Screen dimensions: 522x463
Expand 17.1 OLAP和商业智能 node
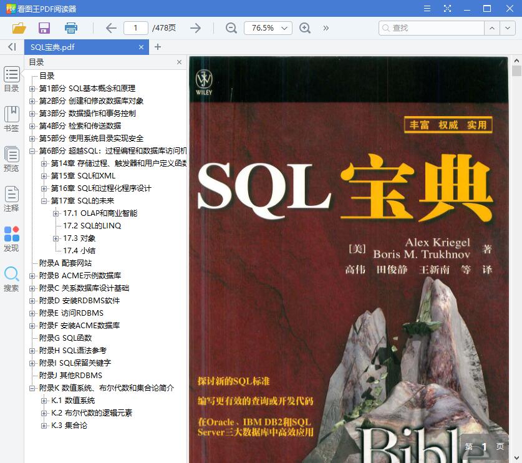click(x=56, y=213)
